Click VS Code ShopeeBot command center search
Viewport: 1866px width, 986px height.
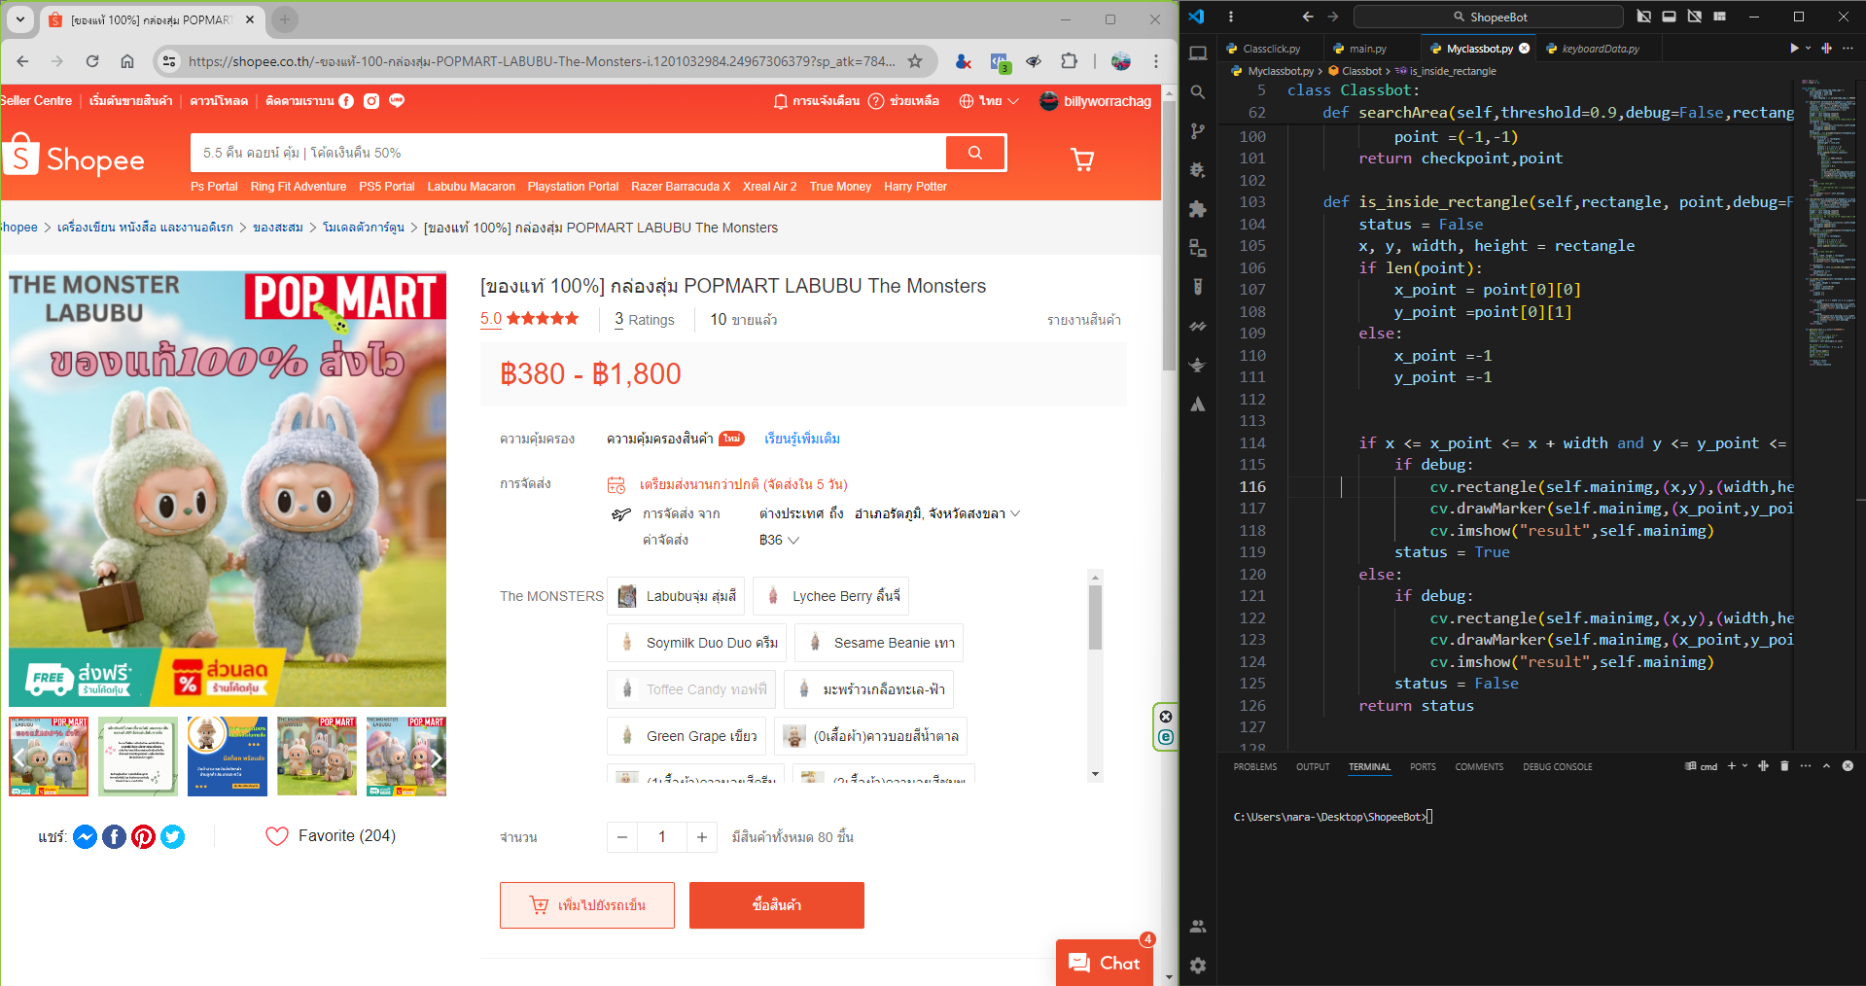point(1488,17)
